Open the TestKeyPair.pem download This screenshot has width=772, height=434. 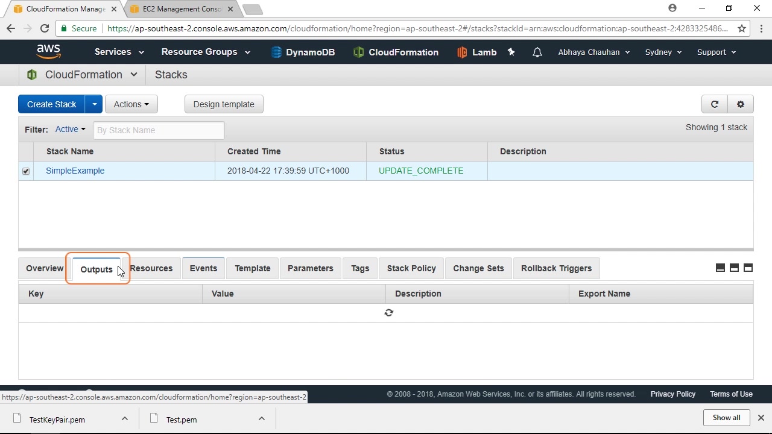[57, 420]
